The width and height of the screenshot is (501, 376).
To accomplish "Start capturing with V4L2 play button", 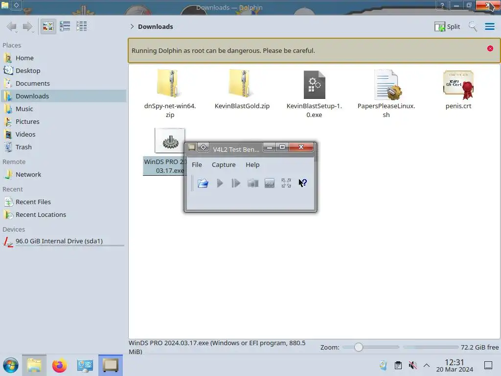I will pyautogui.click(x=220, y=183).
